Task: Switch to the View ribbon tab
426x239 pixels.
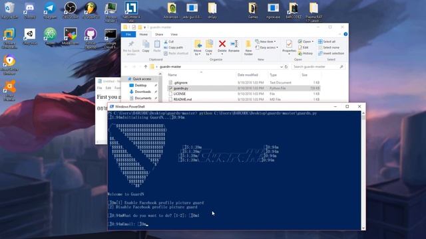Action: pyautogui.click(x=174, y=35)
